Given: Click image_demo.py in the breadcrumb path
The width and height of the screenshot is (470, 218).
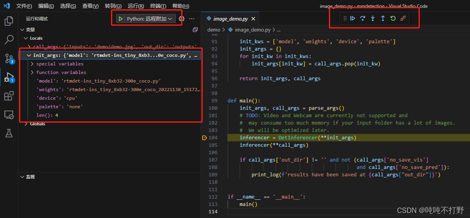Looking at the screenshot, I should [x=253, y=30].
